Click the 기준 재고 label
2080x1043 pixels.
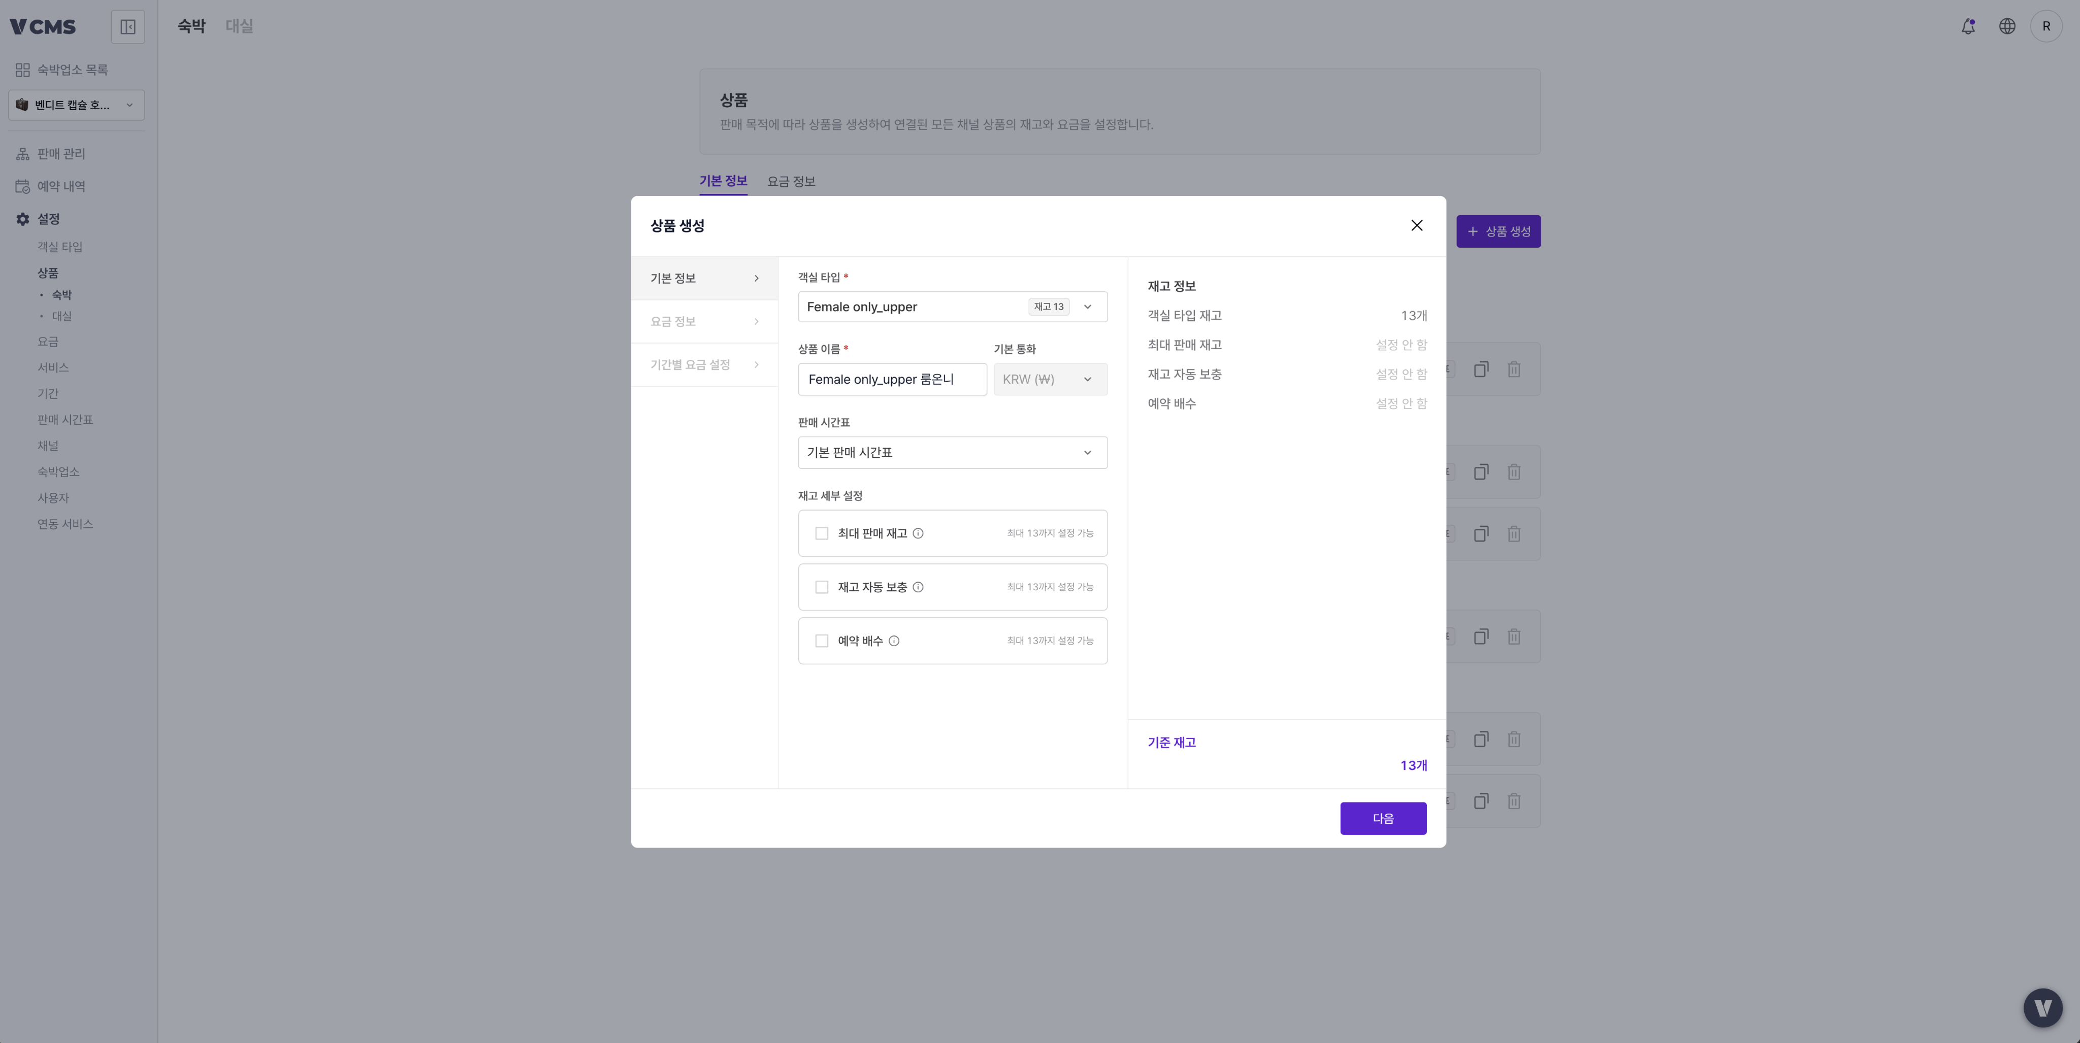[x=1172, y=743]
